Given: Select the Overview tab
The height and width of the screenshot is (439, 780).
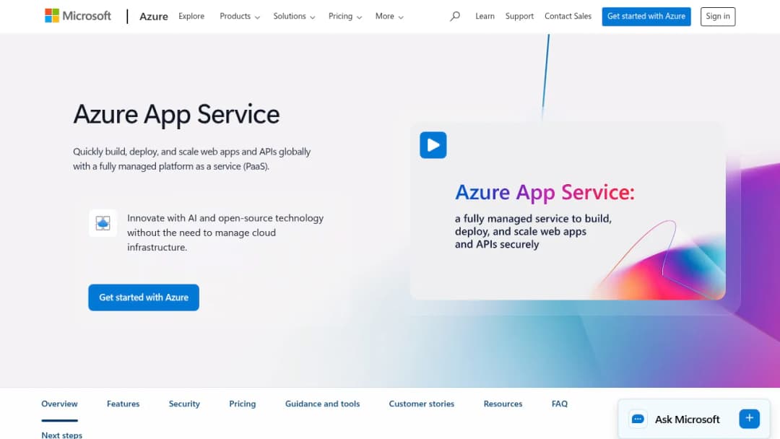Looking at the screenshot, I should tap(59, 404).
